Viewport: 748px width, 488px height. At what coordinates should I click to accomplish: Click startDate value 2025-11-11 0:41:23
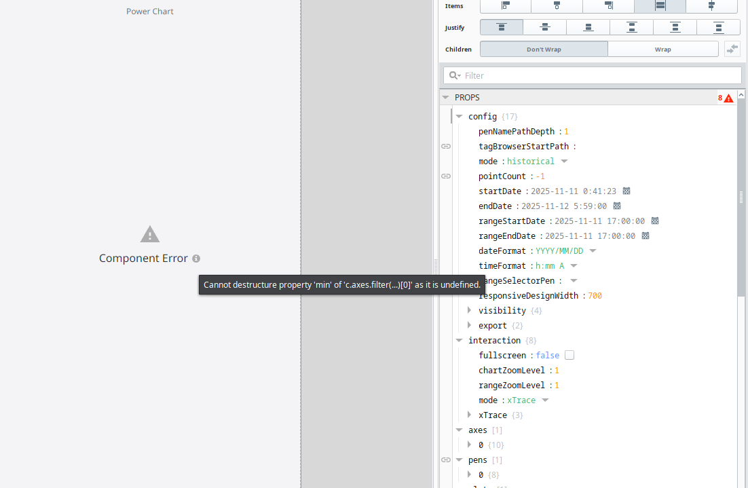click(574, 191)
